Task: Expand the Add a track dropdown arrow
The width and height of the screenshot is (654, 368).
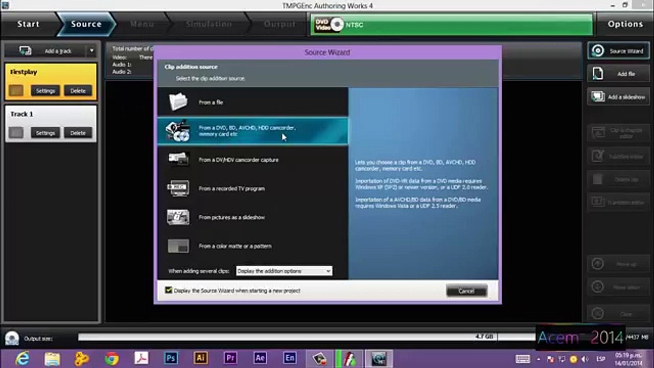Action: pyautogui.click(x=91, y=51)
